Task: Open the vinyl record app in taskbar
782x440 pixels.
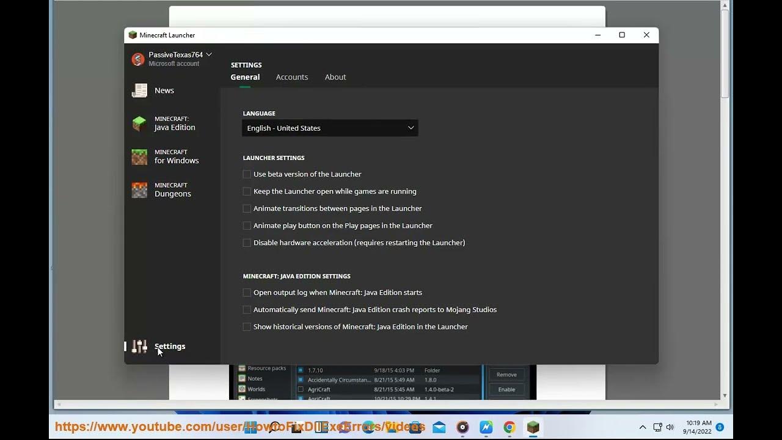Action: click(x=462, y=427)
